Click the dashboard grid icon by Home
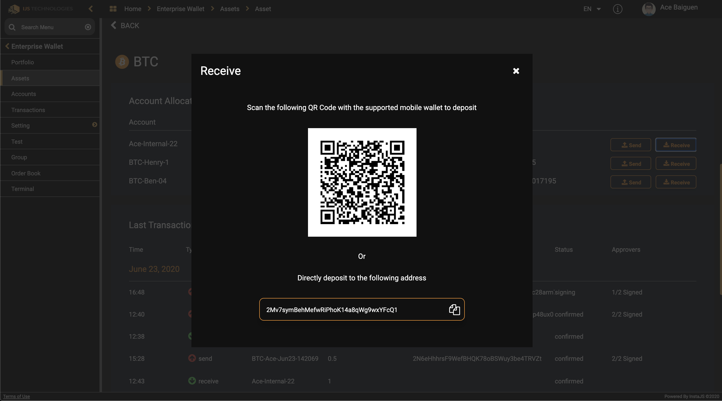This screenshot has height=401, width=722. click(x=113, y=9)
